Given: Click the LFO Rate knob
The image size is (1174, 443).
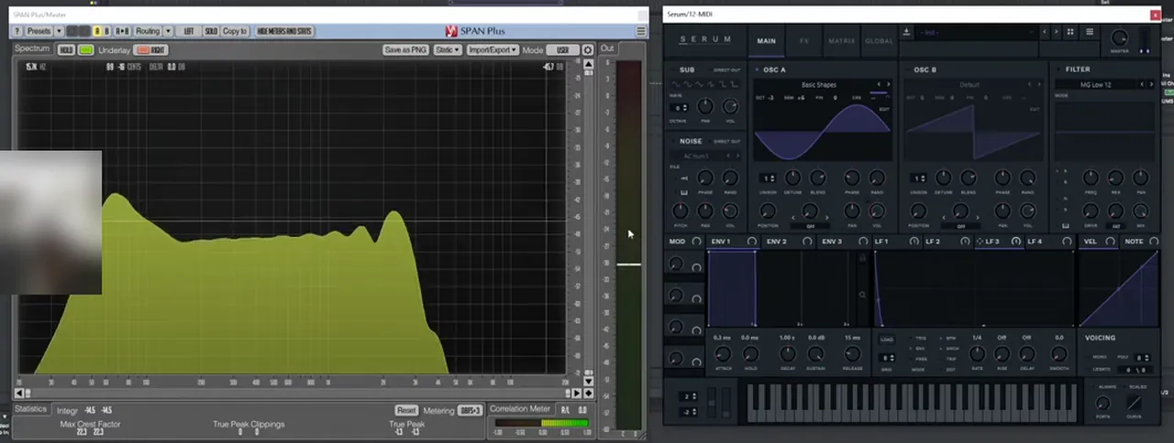Looking at the screenshot, I should 977,353.
